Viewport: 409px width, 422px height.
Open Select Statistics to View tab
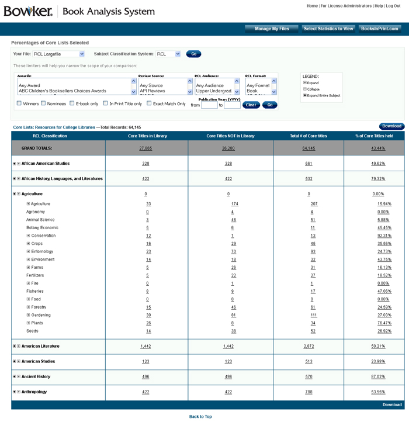[x=328, y=29]
